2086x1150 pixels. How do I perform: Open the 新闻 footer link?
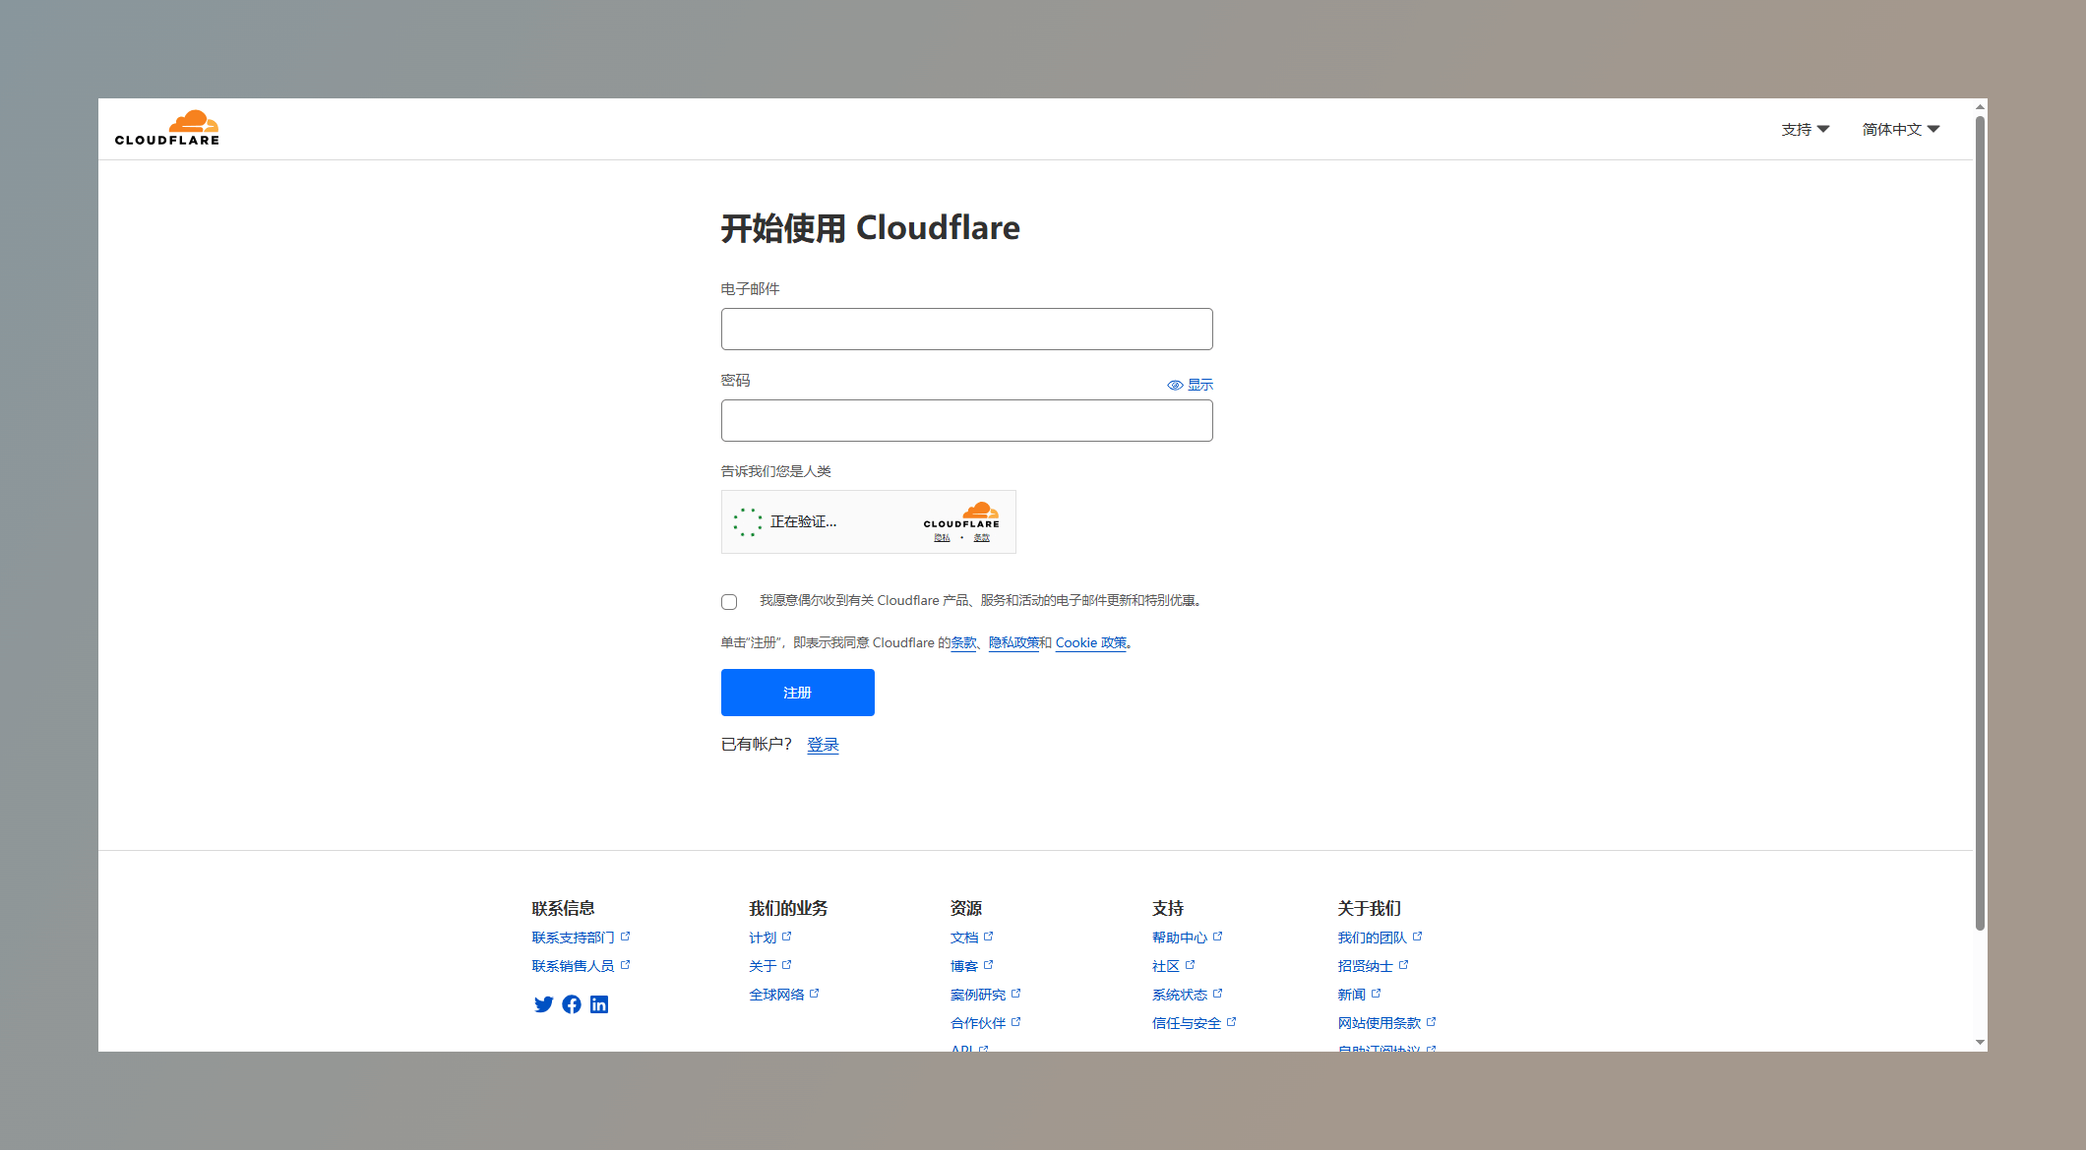(1359, 995)
